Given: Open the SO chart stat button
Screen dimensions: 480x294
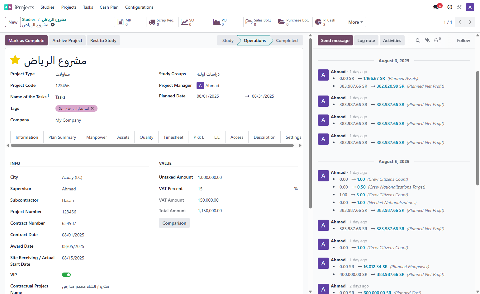Looking at the screenshot, I should pos(195,22).
